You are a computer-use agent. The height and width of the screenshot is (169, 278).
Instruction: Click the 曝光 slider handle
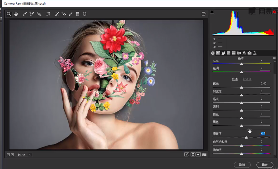pos(242,88)
